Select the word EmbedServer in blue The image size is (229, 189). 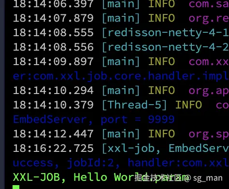[x=50, y=120]
